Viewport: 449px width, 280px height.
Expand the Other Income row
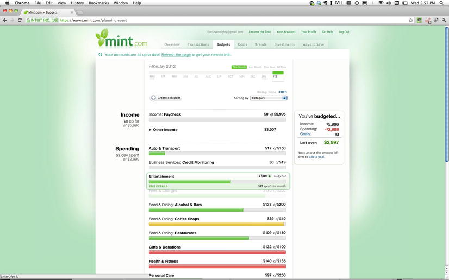click(x=150, y=130)
